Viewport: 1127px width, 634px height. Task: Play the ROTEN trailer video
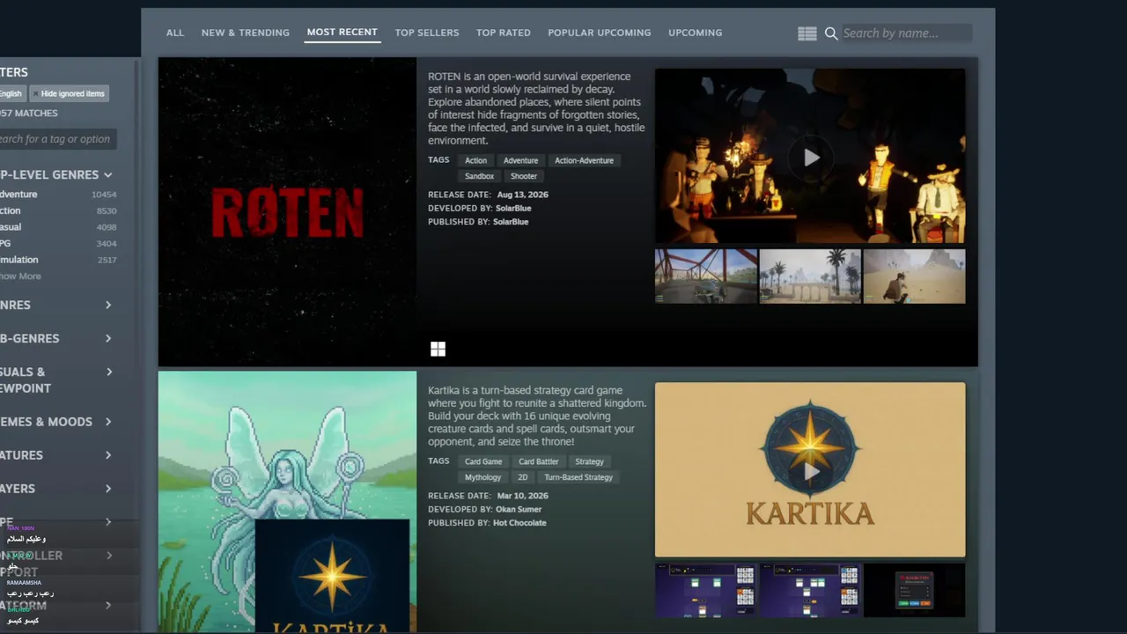pos(811,157)
